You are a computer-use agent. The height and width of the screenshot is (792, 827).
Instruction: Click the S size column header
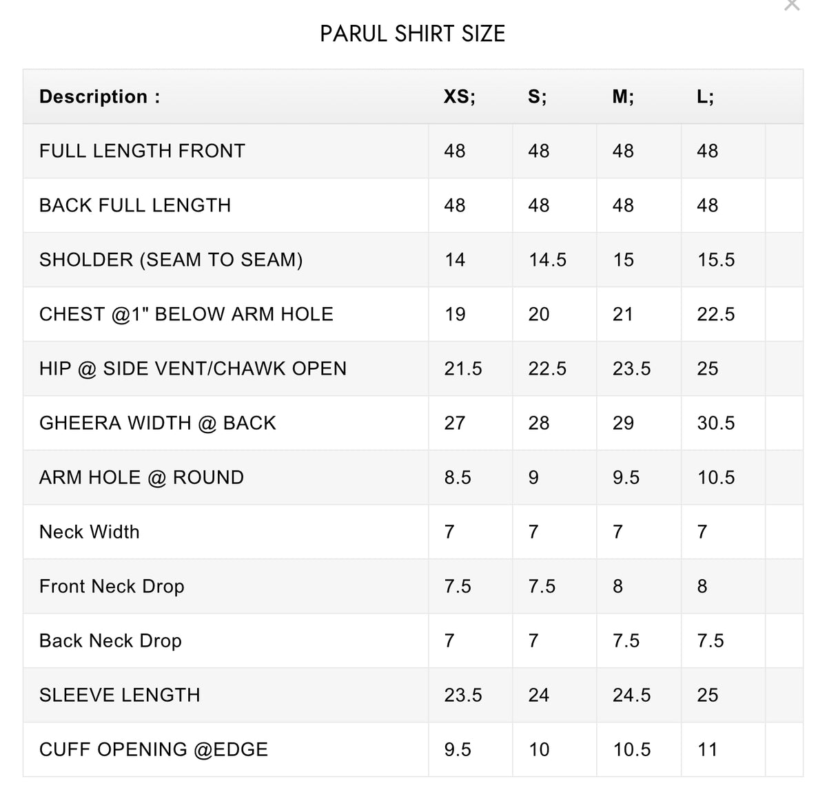(538, 96)
